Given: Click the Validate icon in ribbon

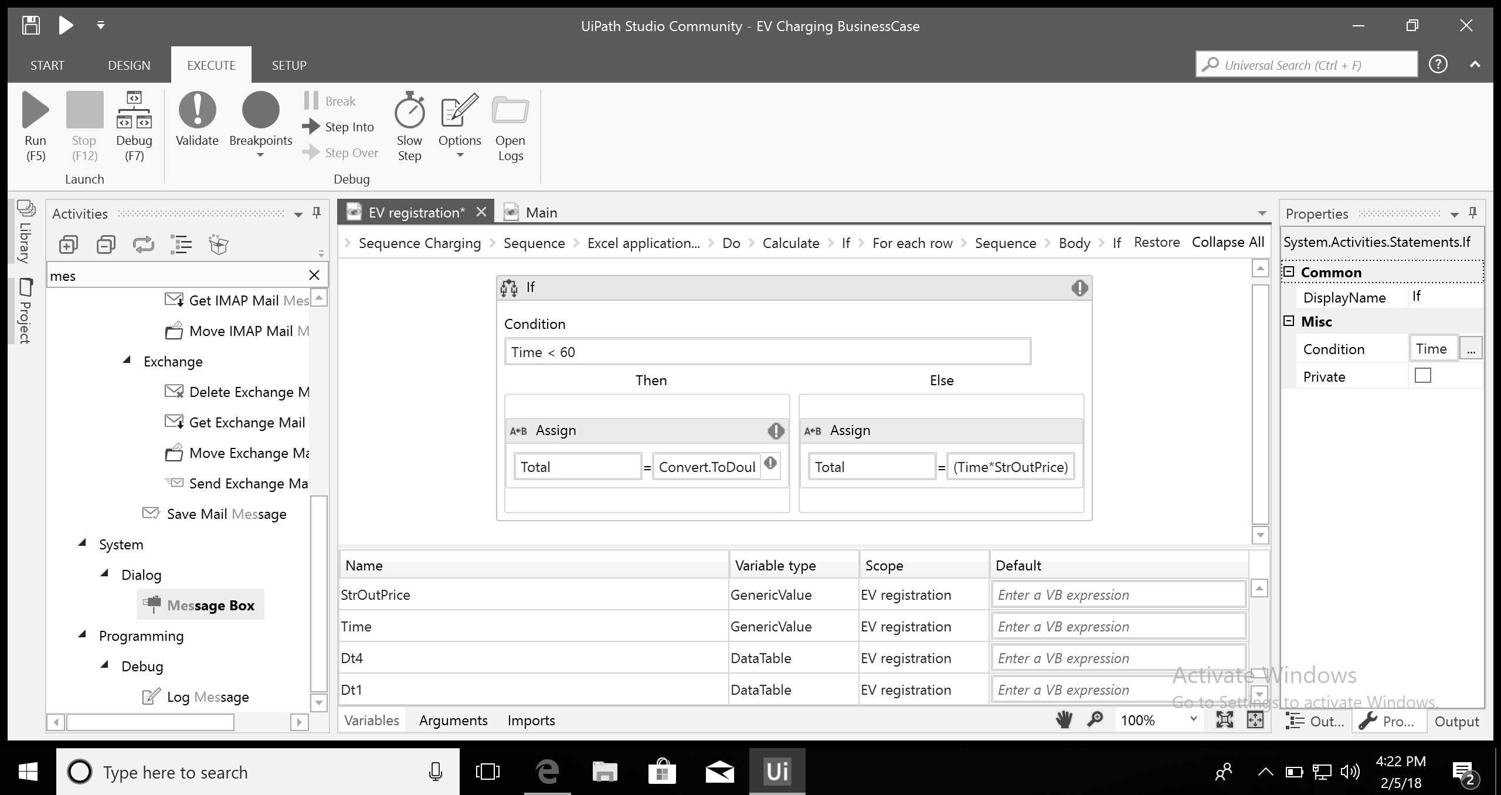Looking at the screenshot, I should 197,110.
